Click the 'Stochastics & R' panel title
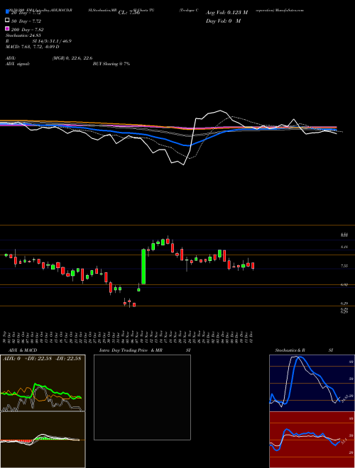The height and width of the screenshot is (468, 355). pyautogui.click(x=290, y=350)
